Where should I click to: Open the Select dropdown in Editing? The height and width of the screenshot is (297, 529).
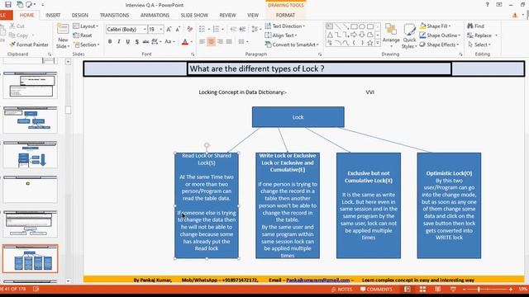[x=479, y=45]
